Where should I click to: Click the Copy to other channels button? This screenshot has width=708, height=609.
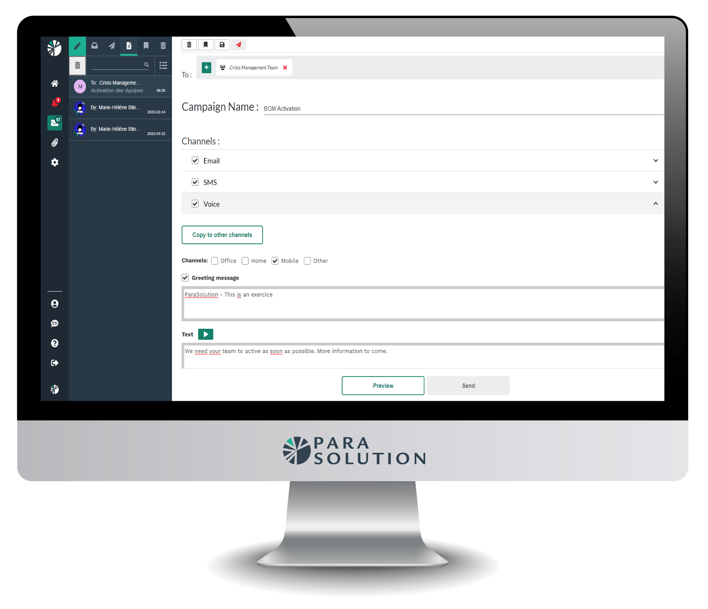click(x=222, y=235)
